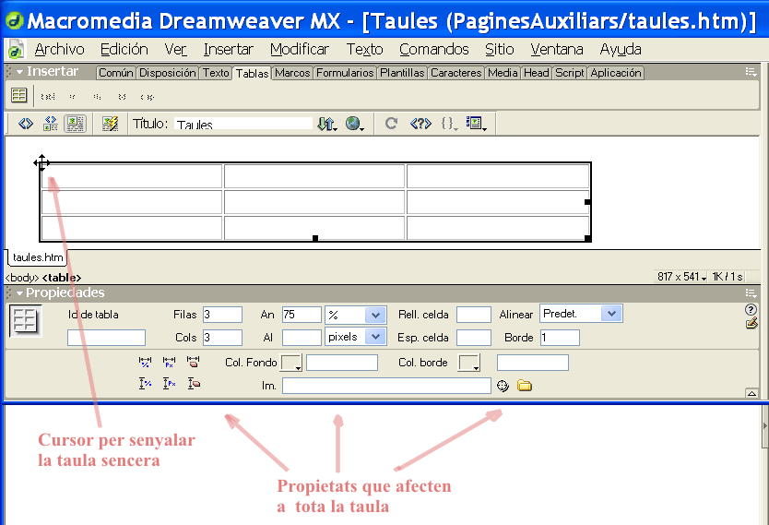Image resolution: width=769 pixels, height=525 pixels.
Task: Select <table> tag in tag selector
Action: coord(62,278)
